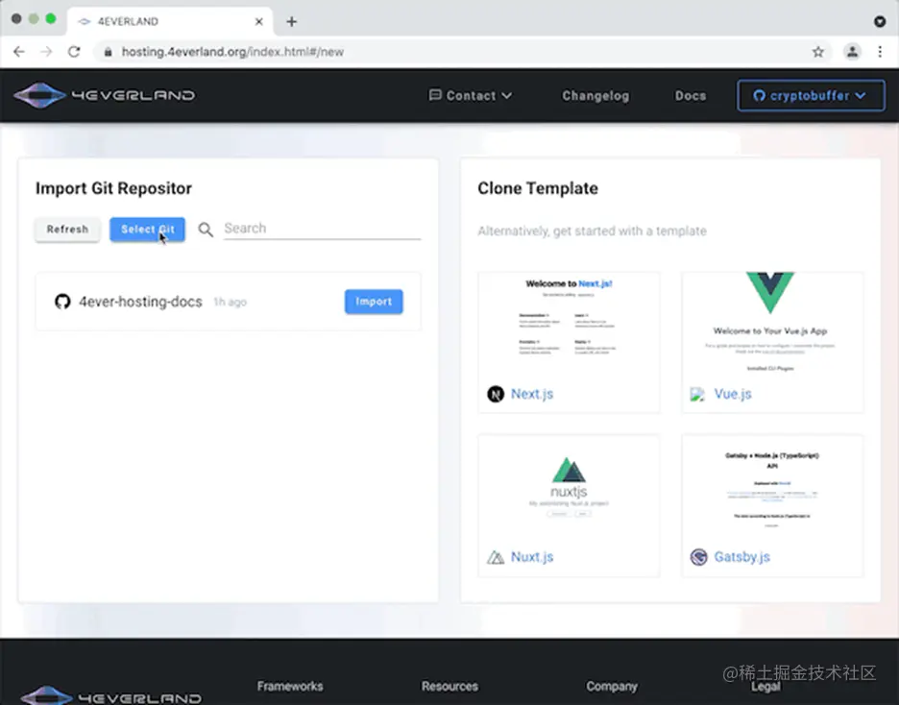The width and height of the screenshot is (899, 705).
Task: Click the padlock site info icon
Action: coord(108,52)
